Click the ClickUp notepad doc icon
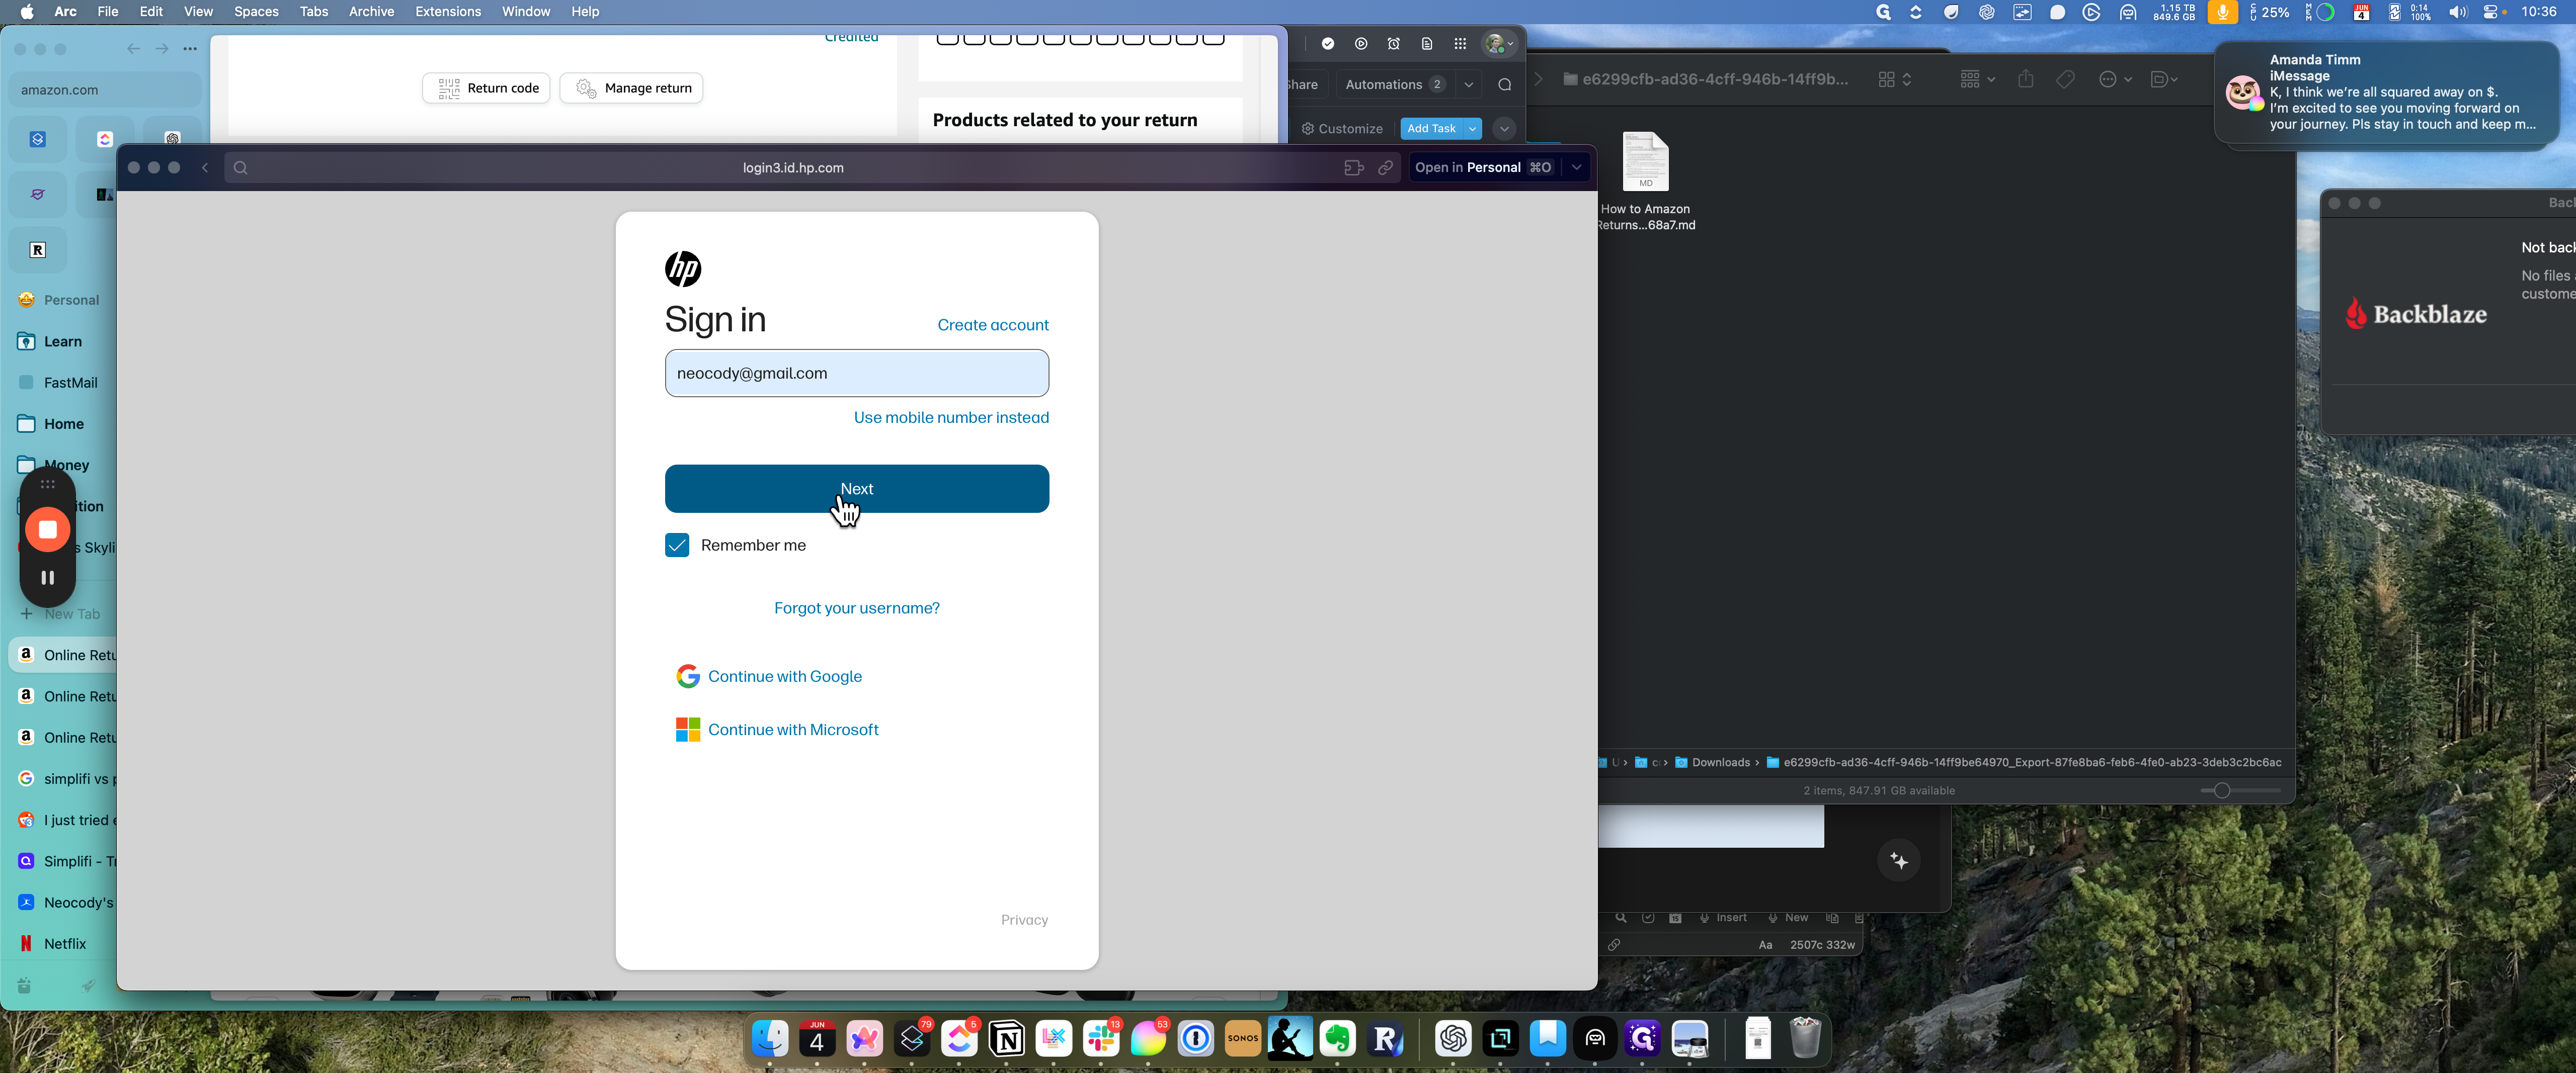2576x1073 pixels. [1426, 44]
